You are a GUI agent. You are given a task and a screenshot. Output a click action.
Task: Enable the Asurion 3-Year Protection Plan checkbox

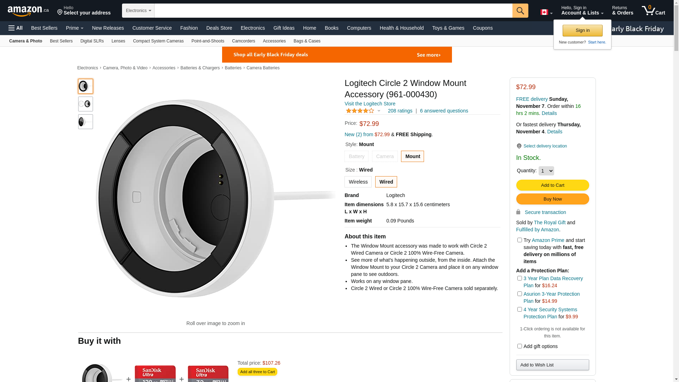point(520,294)
